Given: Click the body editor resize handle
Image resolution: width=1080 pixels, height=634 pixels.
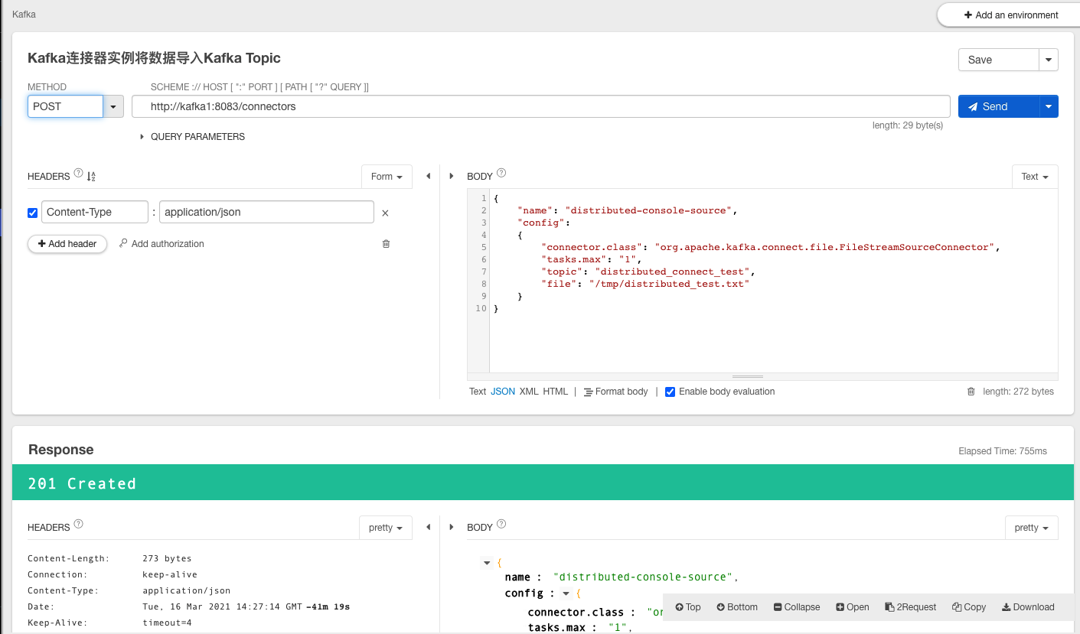Looking at the screenshot, I should pyautogui.click(x=748, y=377).
